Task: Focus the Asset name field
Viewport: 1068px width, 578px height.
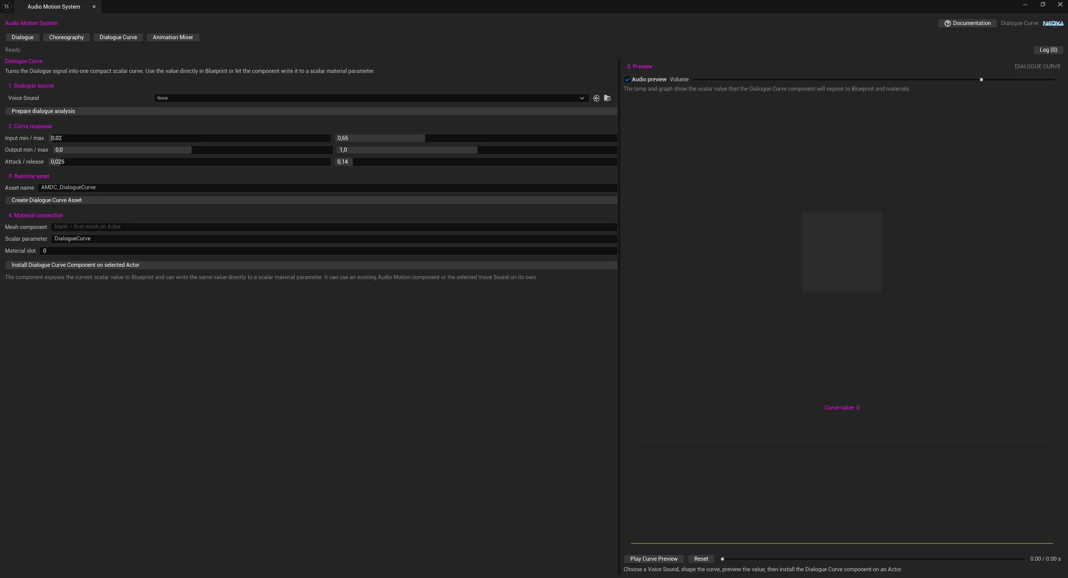Action: (x=327, y=188)
